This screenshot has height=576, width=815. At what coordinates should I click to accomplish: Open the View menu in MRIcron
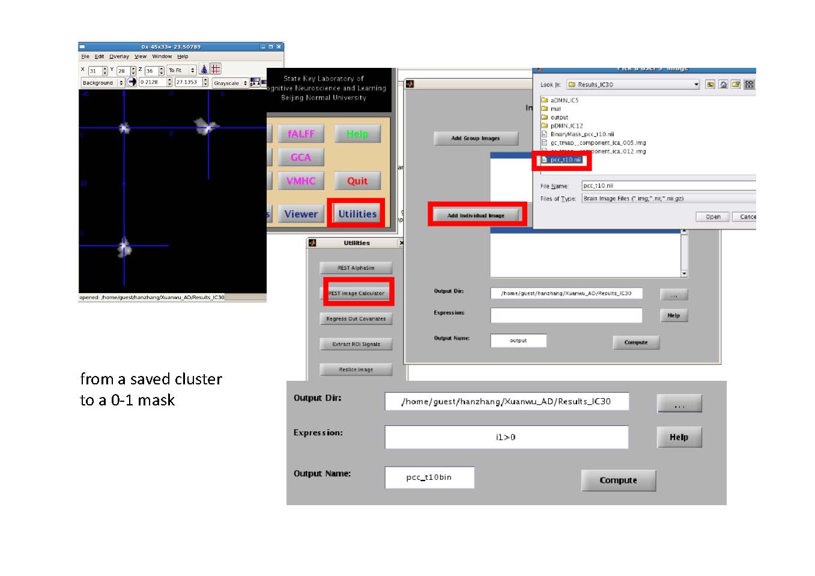[x=141, y=56]
